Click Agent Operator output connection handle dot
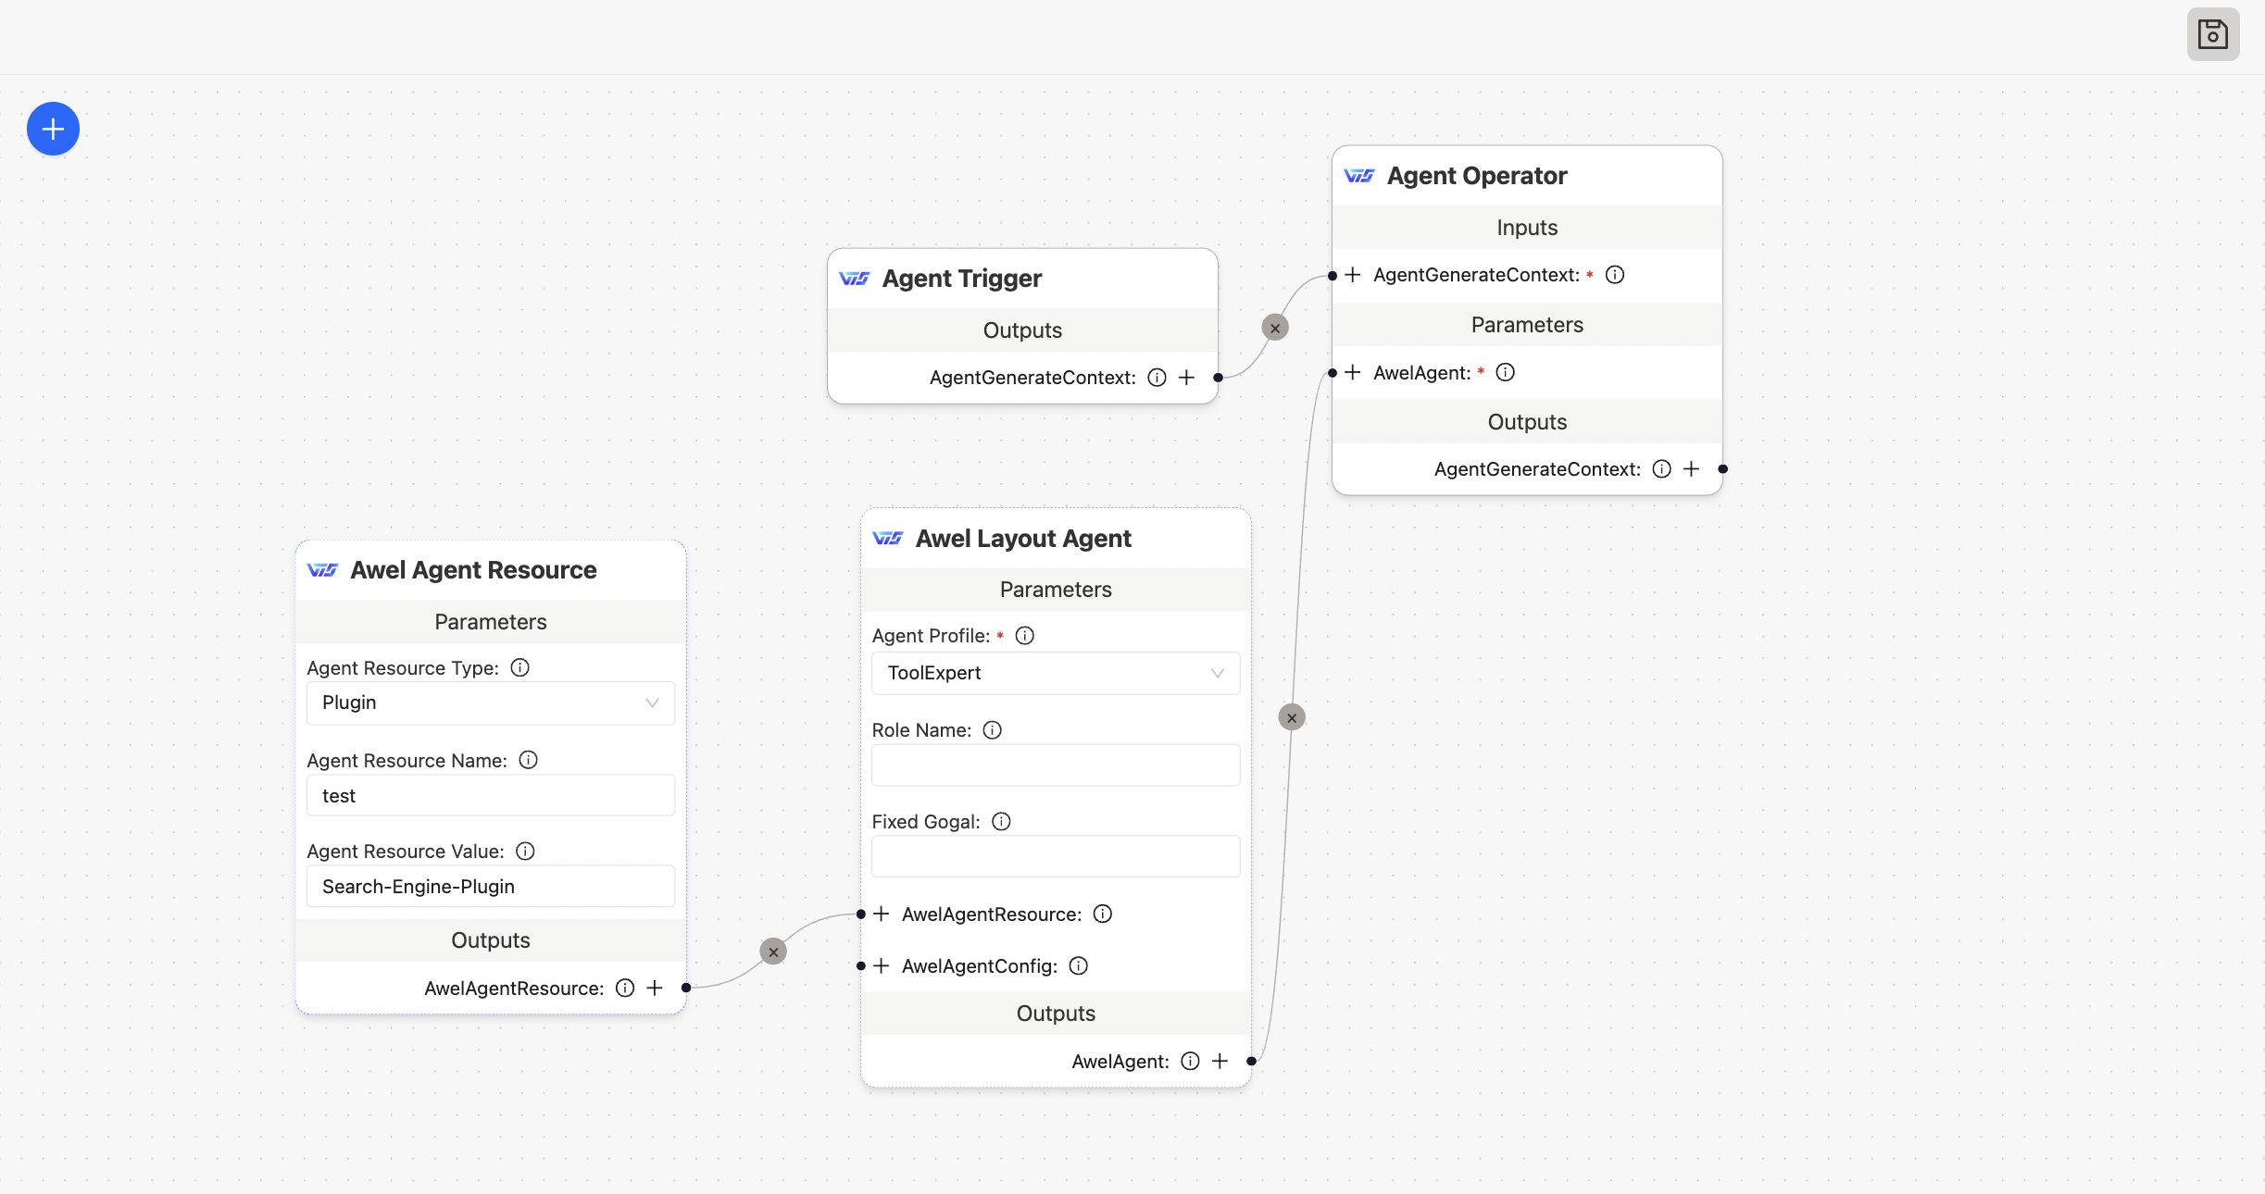Viewport: 2265px width, 1194px height. tap(1722, 469)
